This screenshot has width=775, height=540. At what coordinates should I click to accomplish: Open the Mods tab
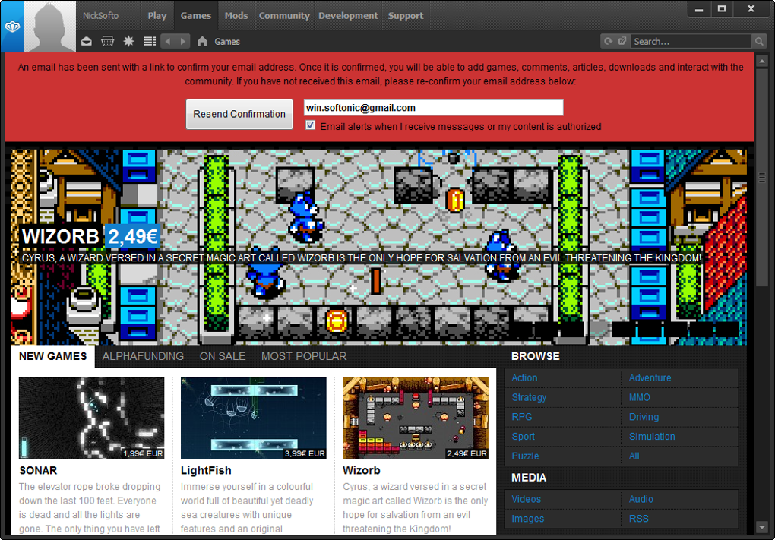[x=236, y=16]
